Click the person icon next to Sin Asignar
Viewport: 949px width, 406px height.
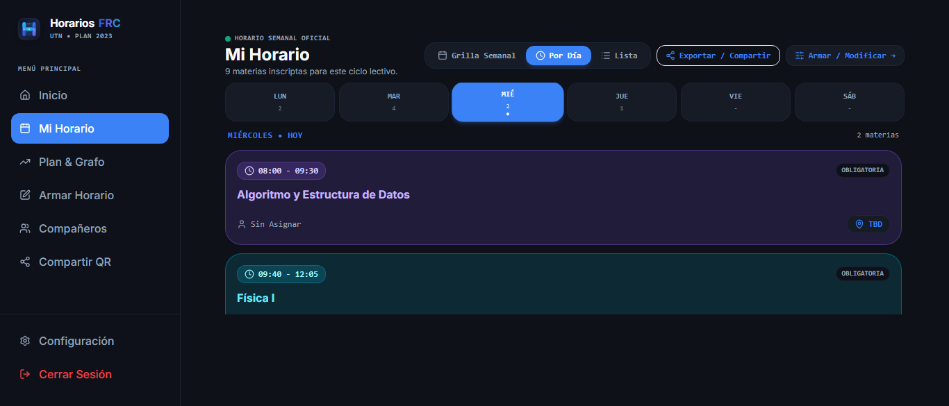click(242, 224)
